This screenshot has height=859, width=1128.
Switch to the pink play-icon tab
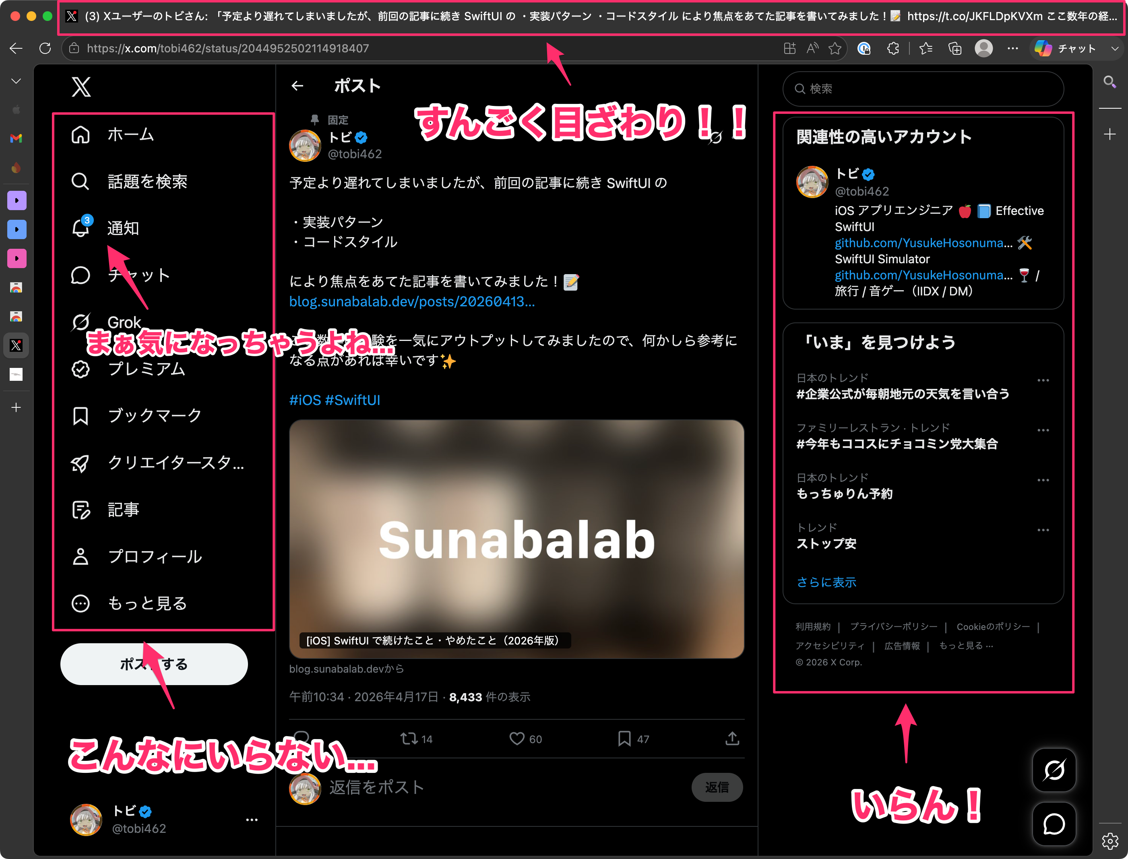17,258
